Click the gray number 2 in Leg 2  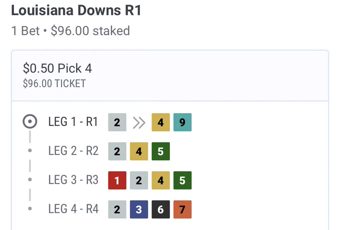(117, 151)
